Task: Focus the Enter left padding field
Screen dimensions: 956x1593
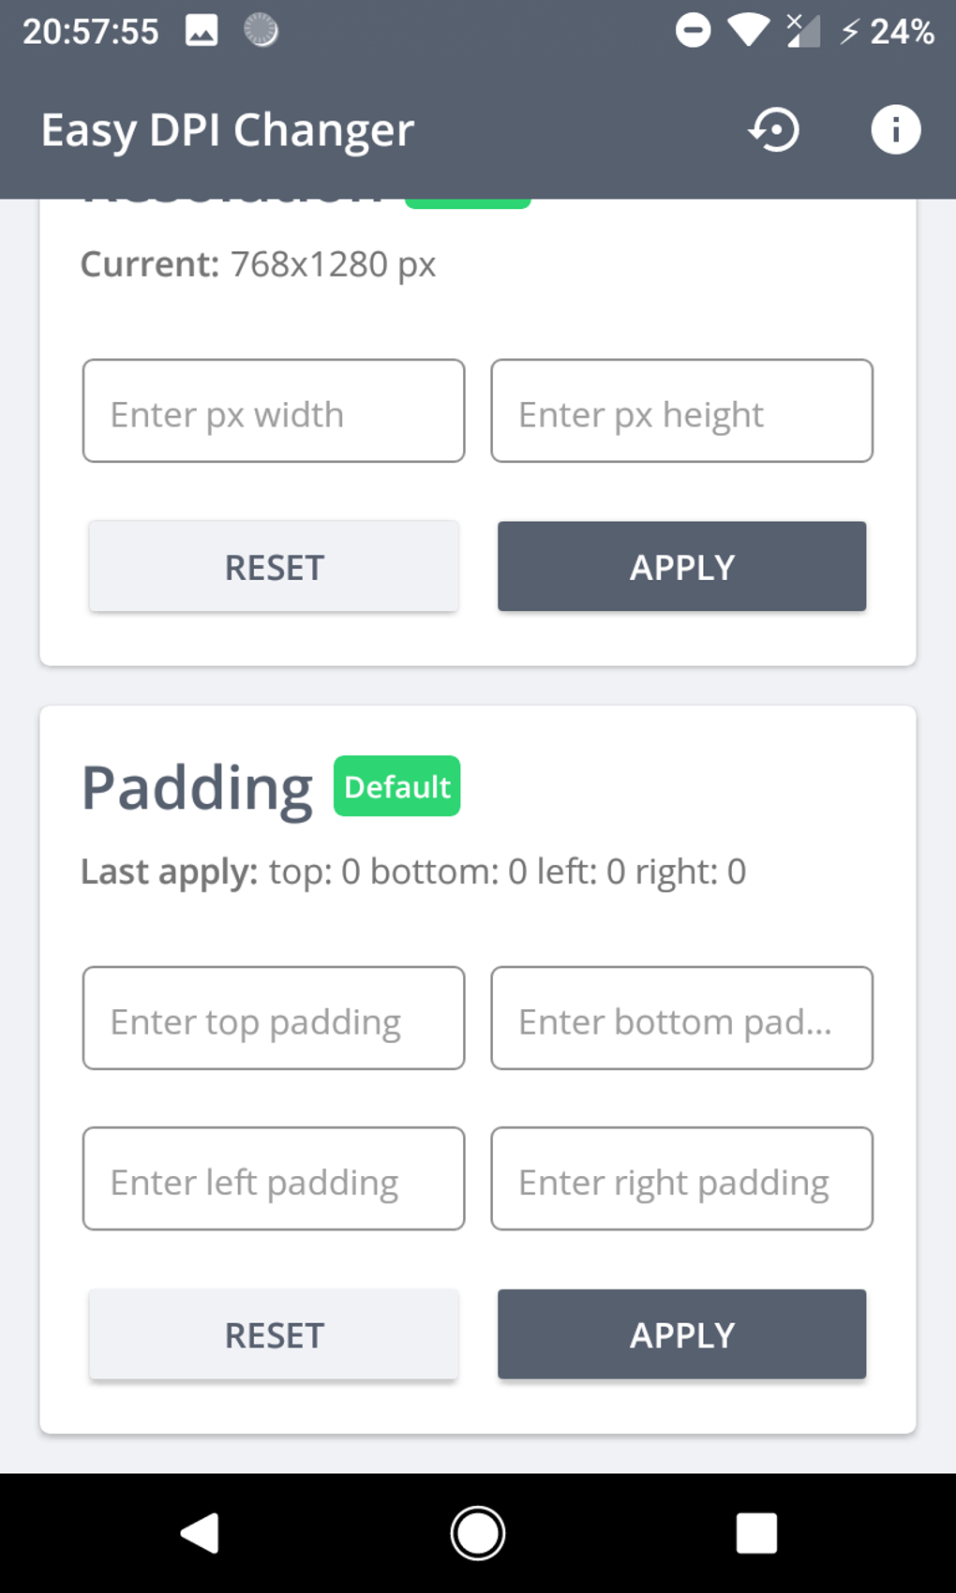Action: [x=274, y=1179]
